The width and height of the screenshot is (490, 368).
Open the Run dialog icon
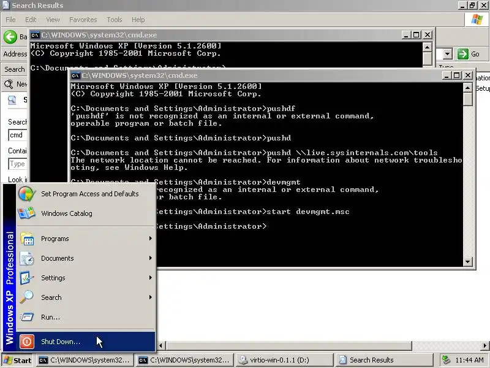click(26, 317)
